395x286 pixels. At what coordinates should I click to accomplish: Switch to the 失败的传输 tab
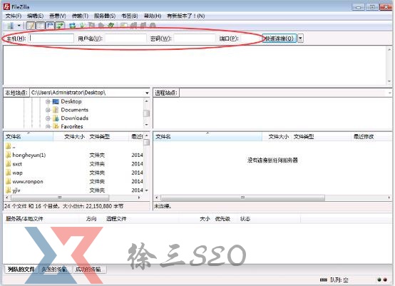point(55,270)
